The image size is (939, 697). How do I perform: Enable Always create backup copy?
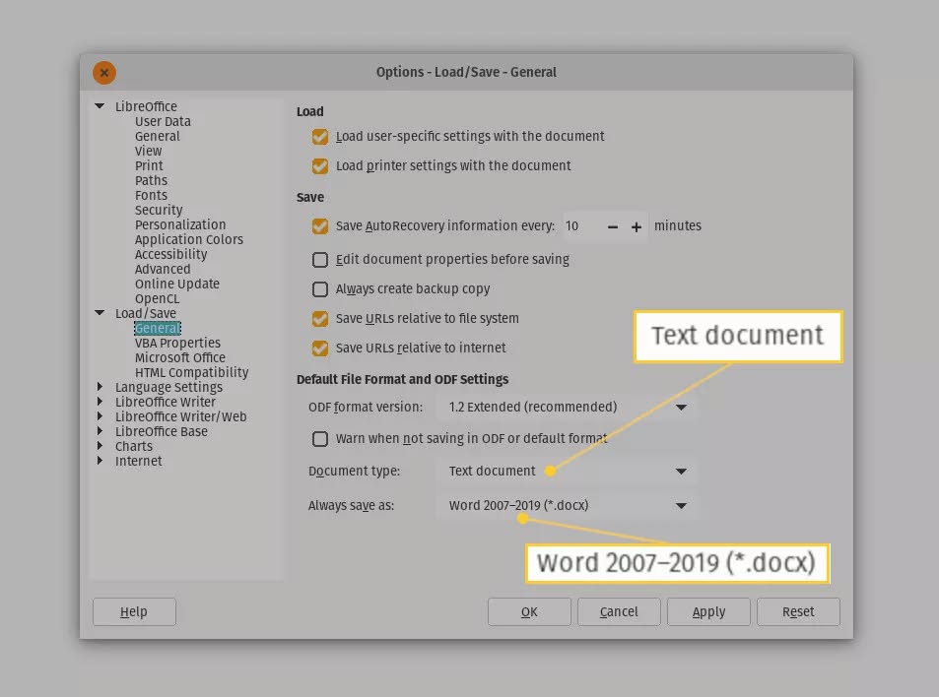(320, 289)
